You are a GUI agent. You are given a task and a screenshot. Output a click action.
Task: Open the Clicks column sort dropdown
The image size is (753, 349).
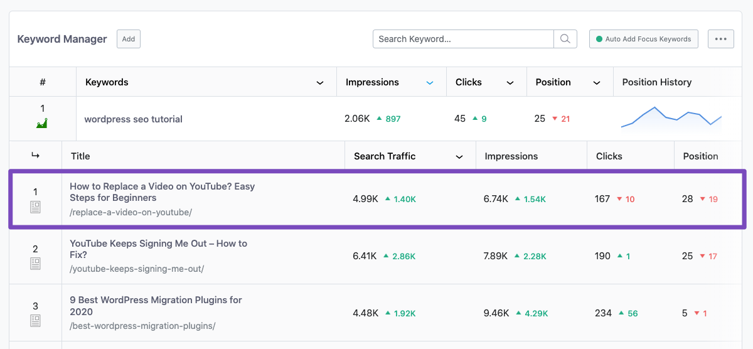[510, 83]
